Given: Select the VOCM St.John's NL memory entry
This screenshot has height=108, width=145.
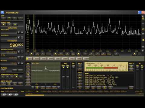Looking at the screenshot, I should (x=101, y=85).
